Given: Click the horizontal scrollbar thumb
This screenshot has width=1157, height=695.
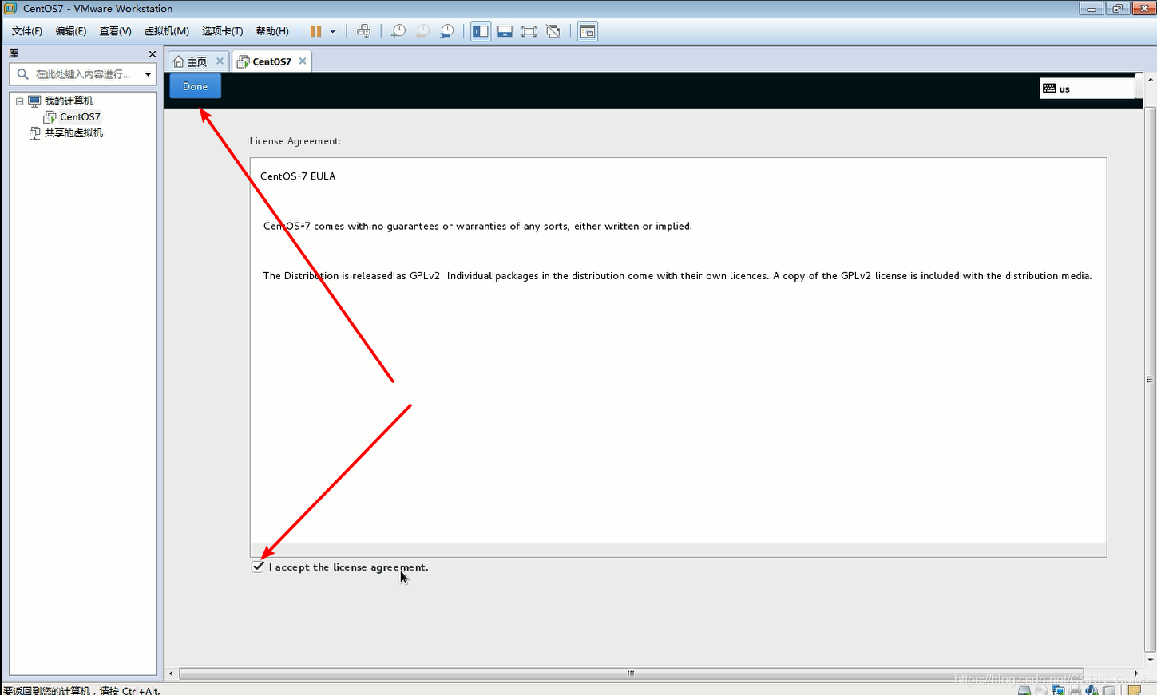Looking at the screenshot, I should click(631, 673).
